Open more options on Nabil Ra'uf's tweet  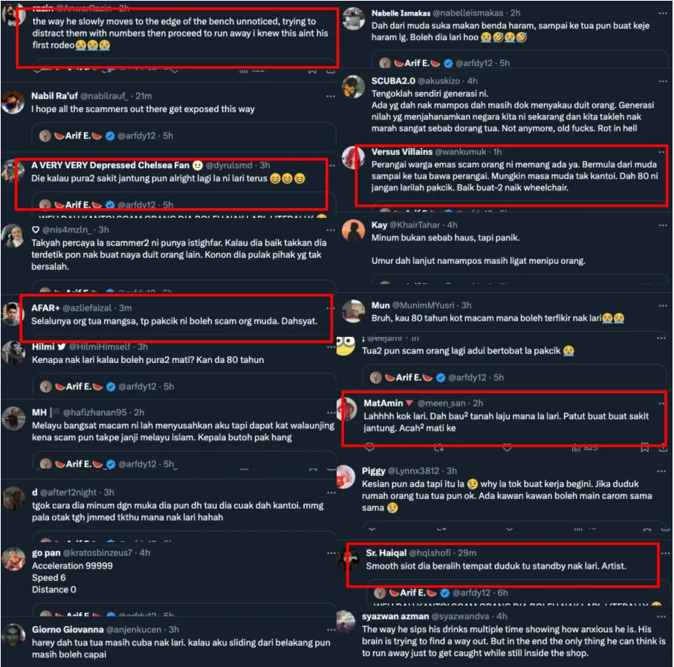click(330, 97)
